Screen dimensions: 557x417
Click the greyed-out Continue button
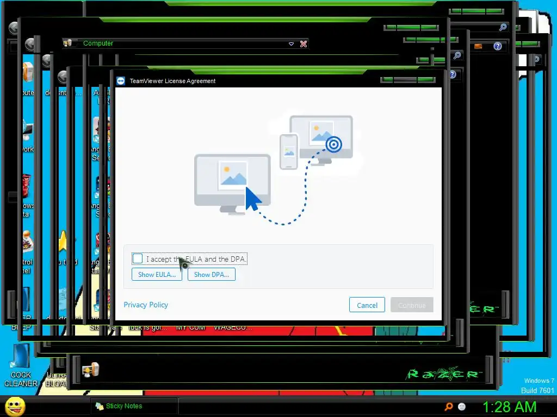412,305
